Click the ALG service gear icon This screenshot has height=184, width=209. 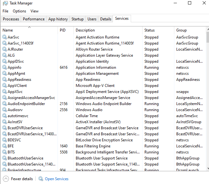(4, 55)
